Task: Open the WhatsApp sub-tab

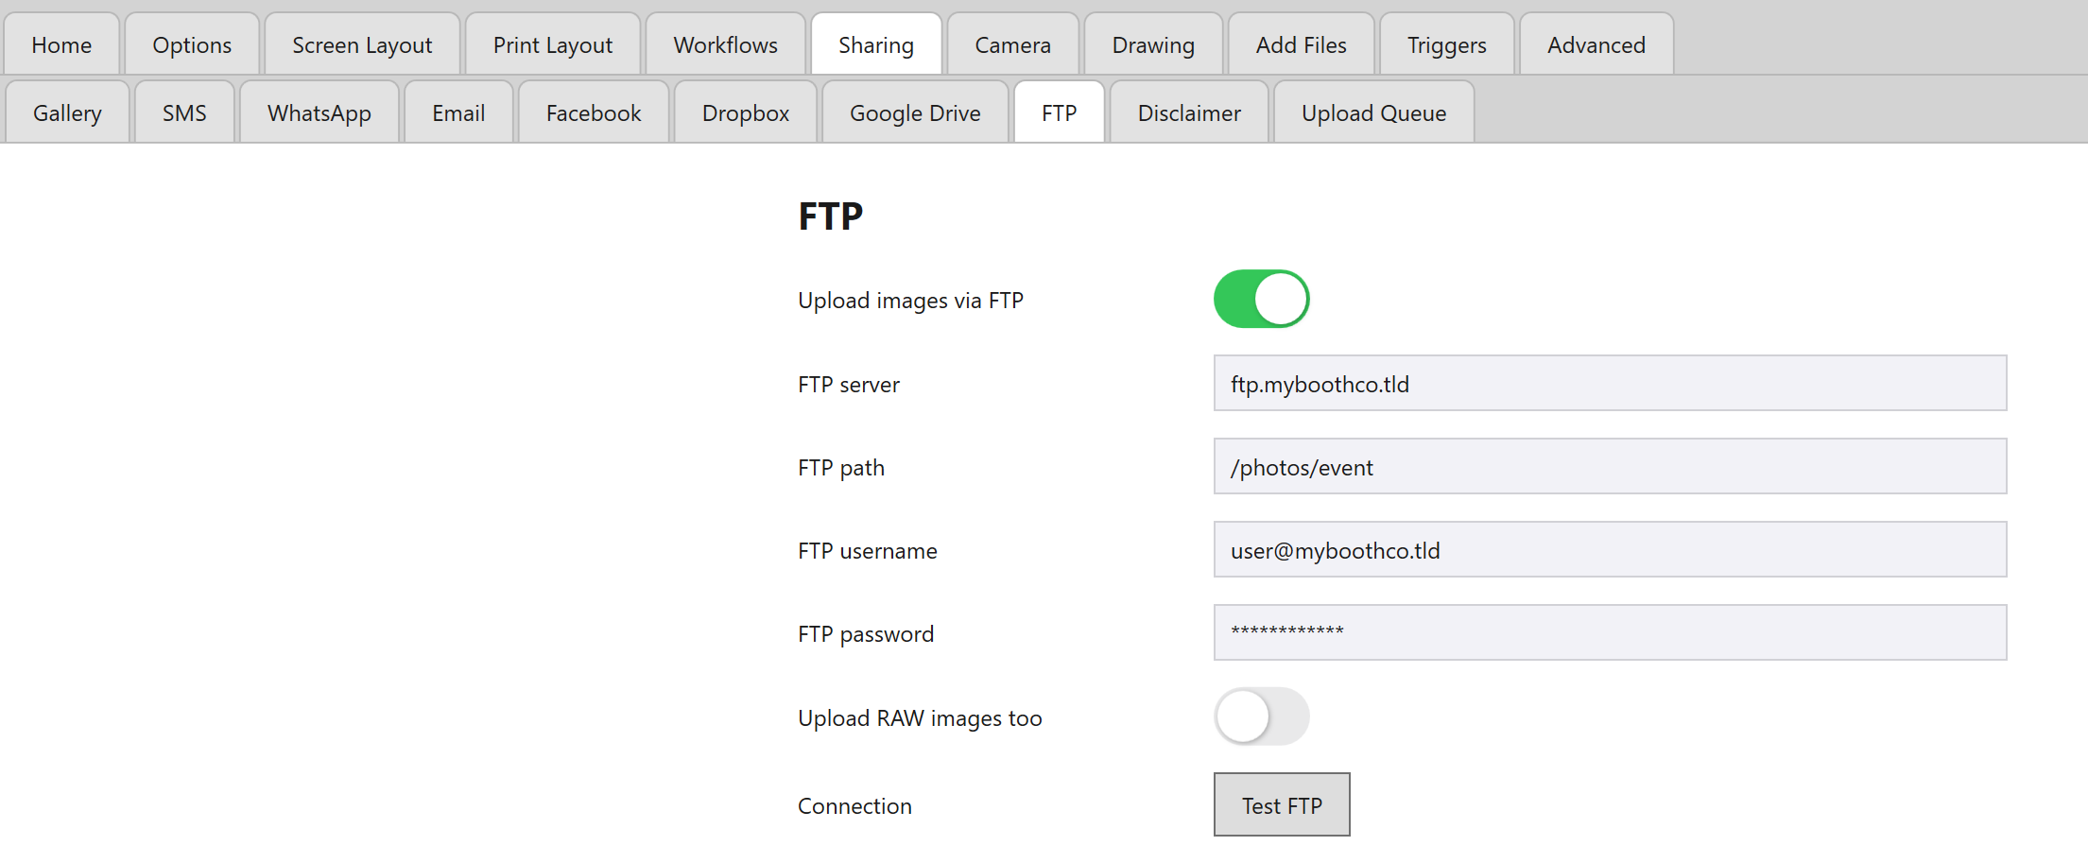Action: pyautogui.click(x=319, y=112)
